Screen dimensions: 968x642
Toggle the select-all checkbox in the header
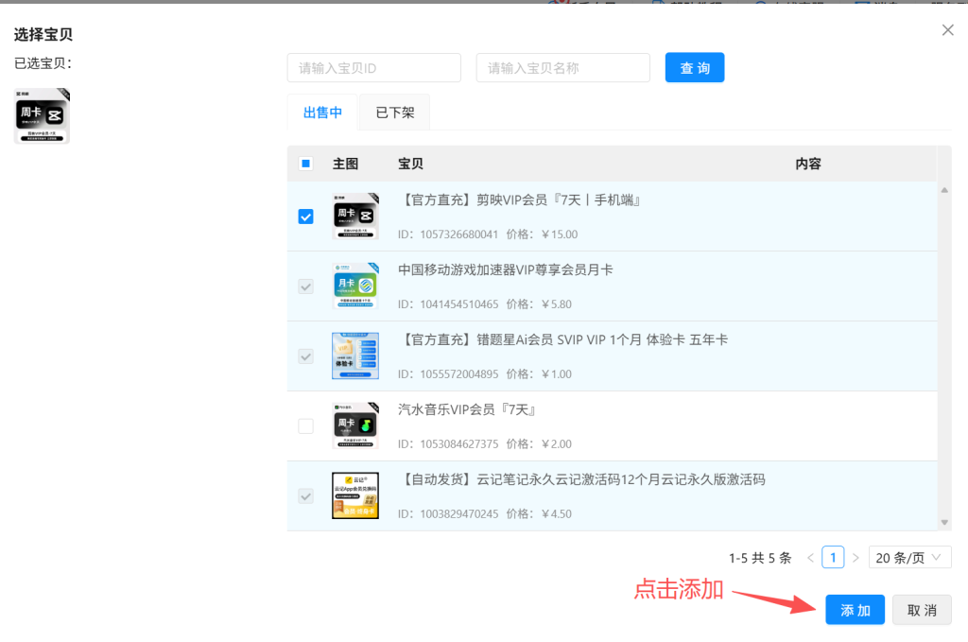pyautogui.click(x=305, y=164)
